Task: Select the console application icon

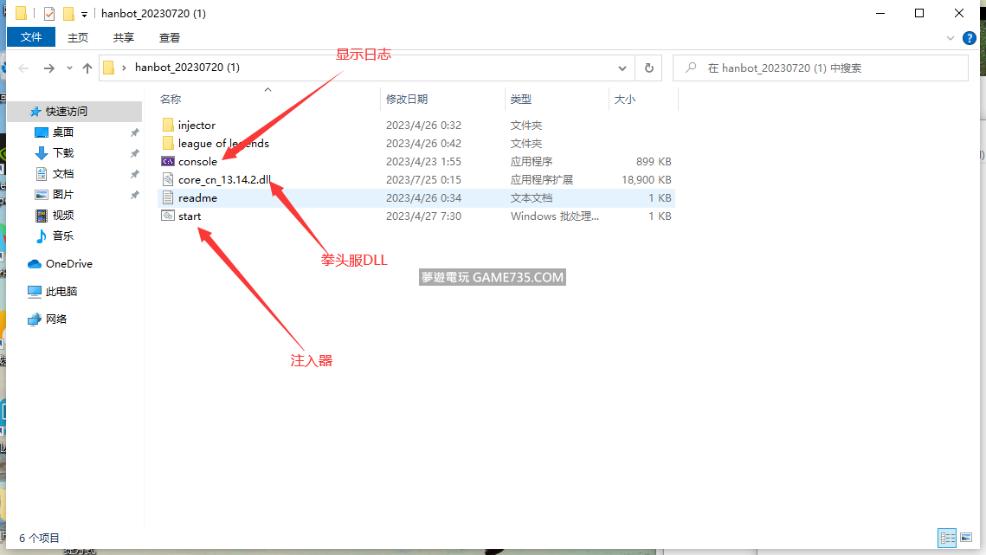Action: (168, 161)
